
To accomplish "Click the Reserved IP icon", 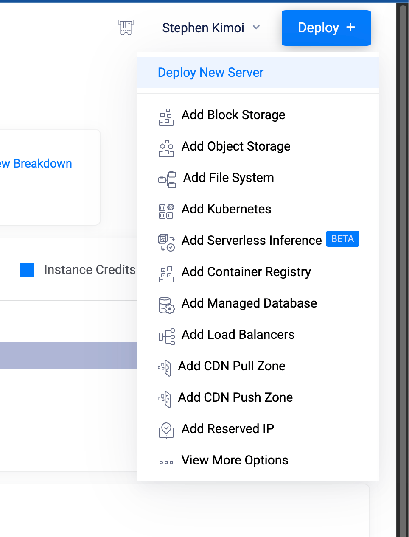I will coord(166,431).
